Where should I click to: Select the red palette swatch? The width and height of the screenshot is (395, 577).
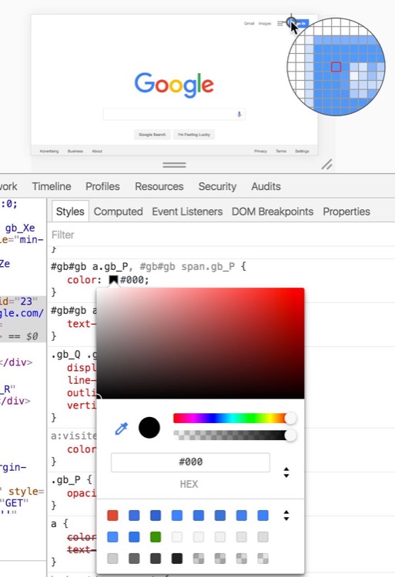click(x=112, y=515)
